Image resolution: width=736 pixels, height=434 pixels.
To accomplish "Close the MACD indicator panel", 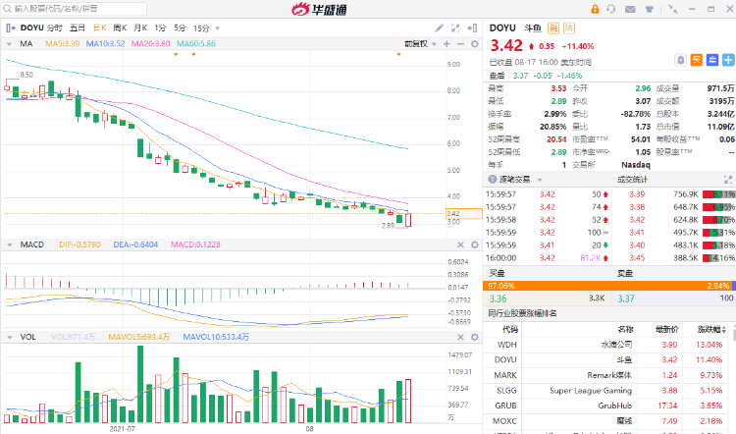I will [460, 244].
